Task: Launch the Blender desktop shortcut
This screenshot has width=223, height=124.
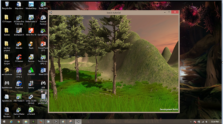Action: point(19,45)
